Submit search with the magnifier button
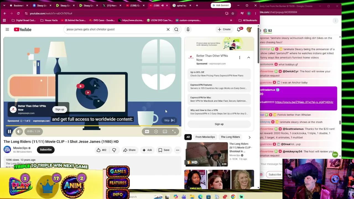 coord(176,29)
